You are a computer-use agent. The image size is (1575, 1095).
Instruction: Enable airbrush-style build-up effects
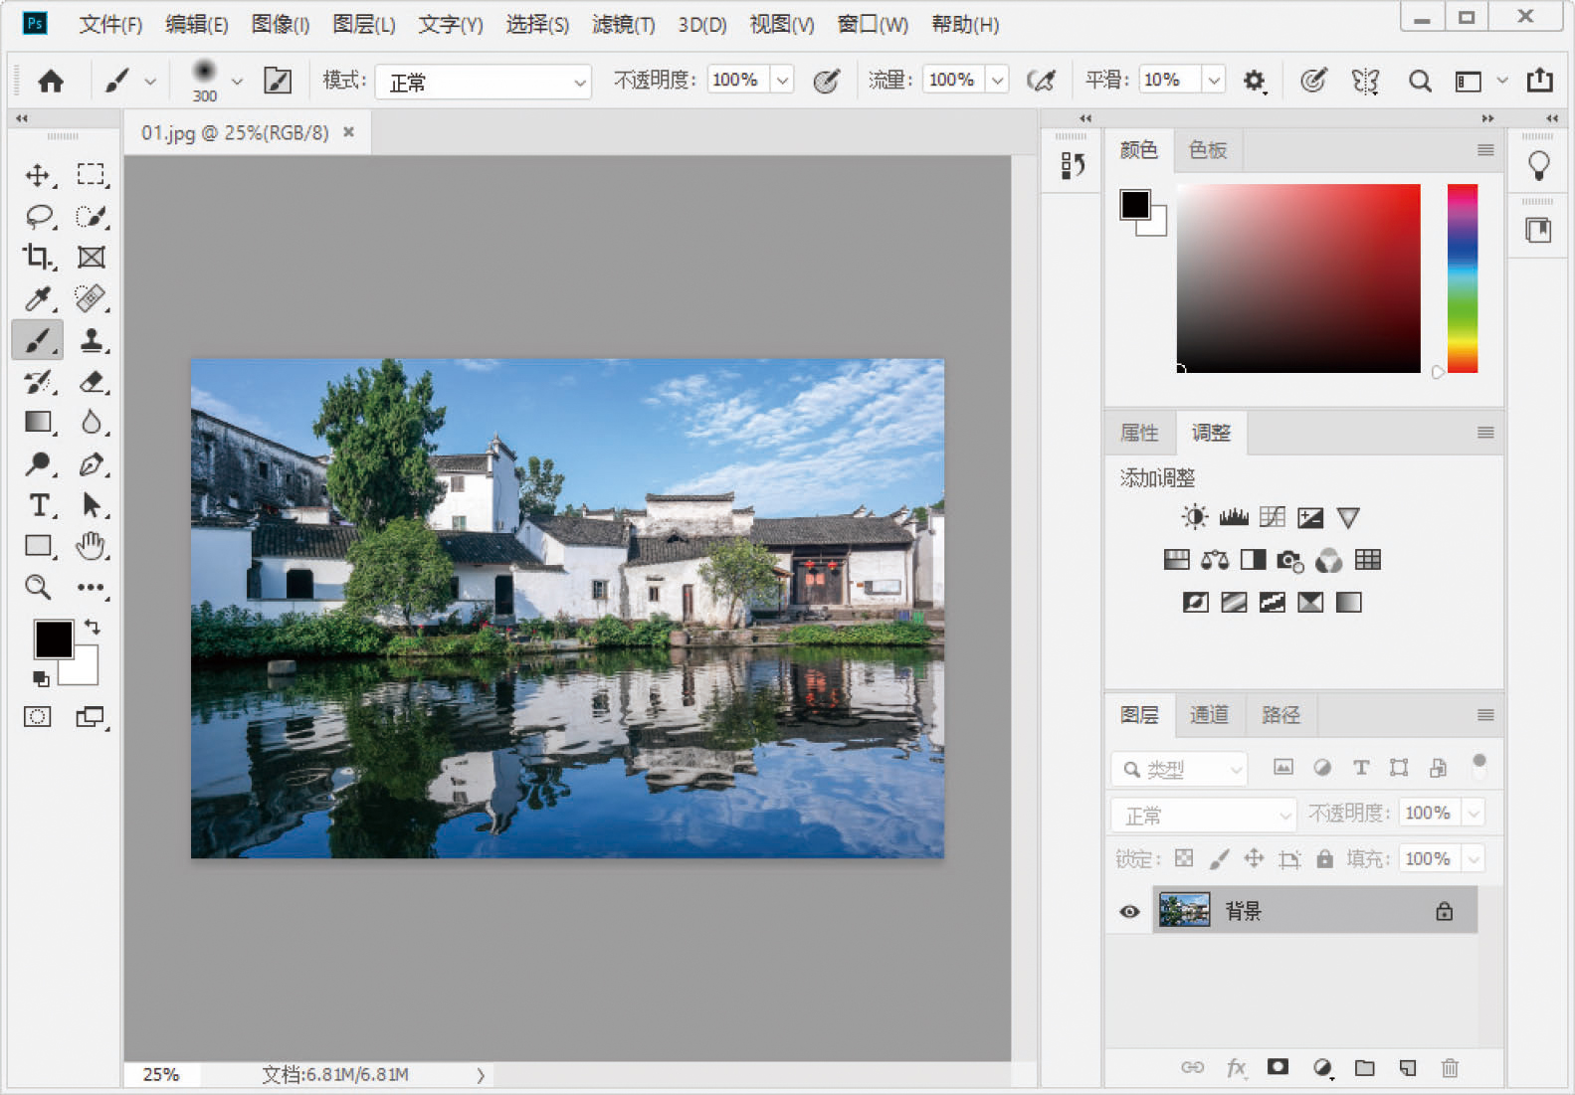[1042, 81]
